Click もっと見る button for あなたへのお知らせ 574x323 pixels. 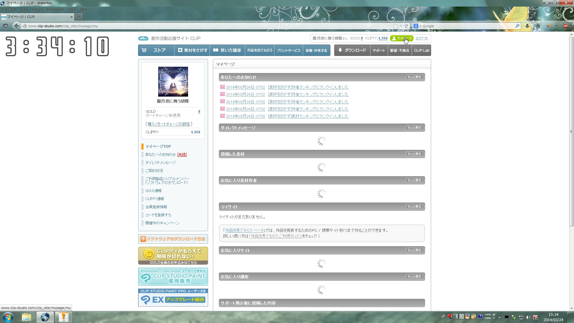click(414, 77)
